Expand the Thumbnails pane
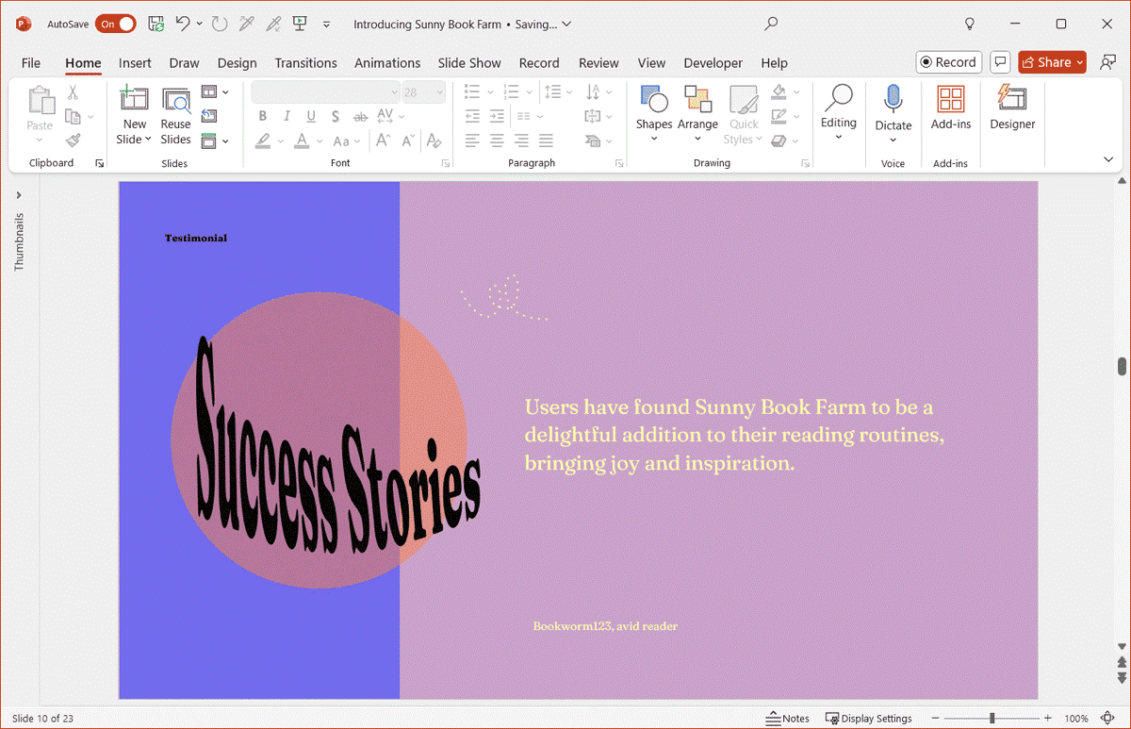This screenshot has width=1131, height=729. [19, 195]
